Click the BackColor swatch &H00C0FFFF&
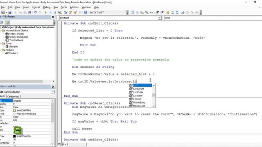Image resolution: width=262 pixels, height=147 pixels. pos(14,111)
